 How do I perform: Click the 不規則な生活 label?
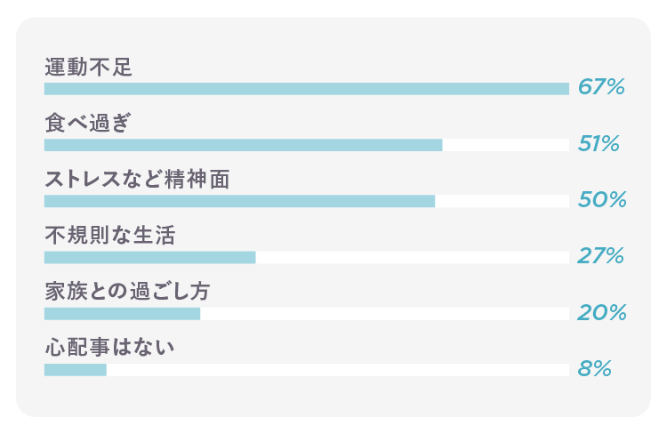click(110, 235)
